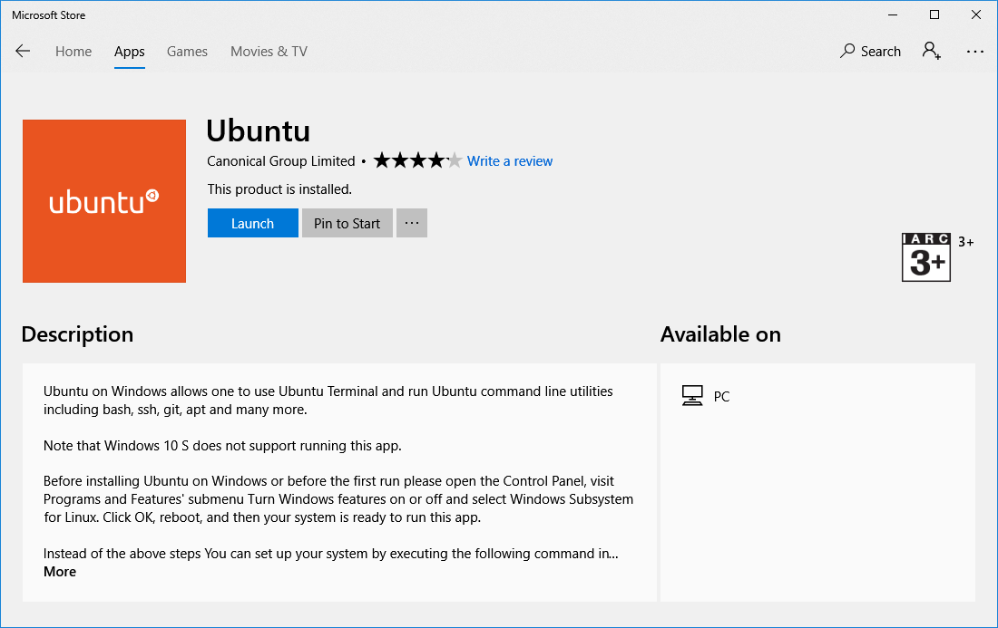Open more options next to Pin to Start
Screen dimensions: 998x628
411,222
